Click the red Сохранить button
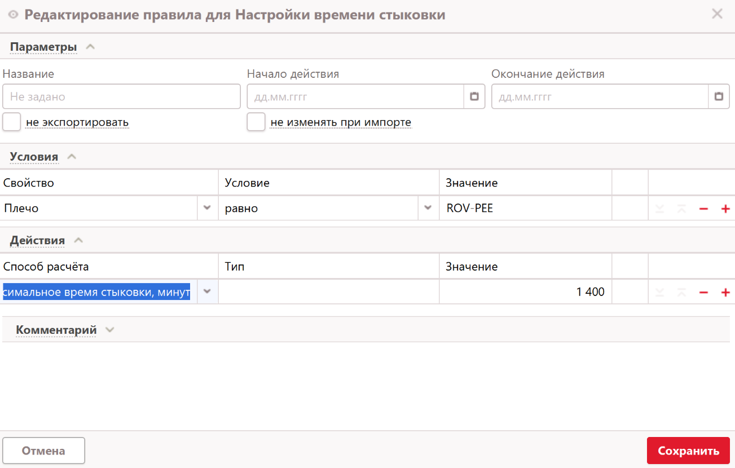 688,451
